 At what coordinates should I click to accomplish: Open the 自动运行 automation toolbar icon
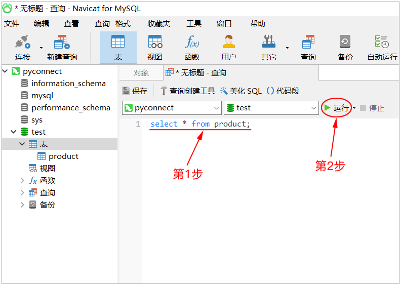point(382,48)
